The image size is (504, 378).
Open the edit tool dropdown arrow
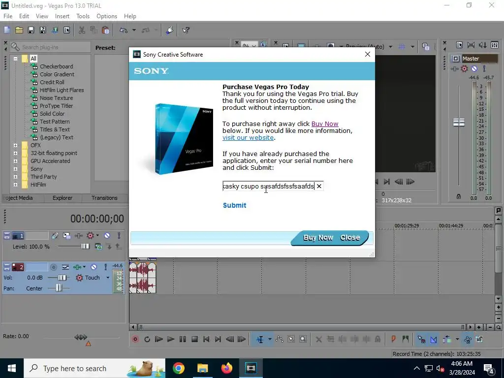(x=270, y=339)
